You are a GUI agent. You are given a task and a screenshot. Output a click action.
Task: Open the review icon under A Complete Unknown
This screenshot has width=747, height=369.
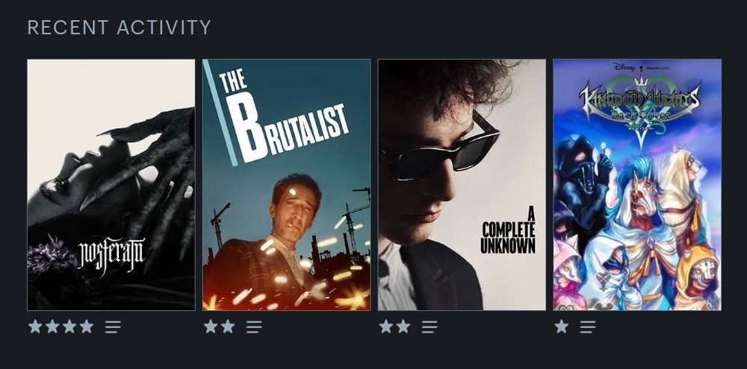click(430, 327)
